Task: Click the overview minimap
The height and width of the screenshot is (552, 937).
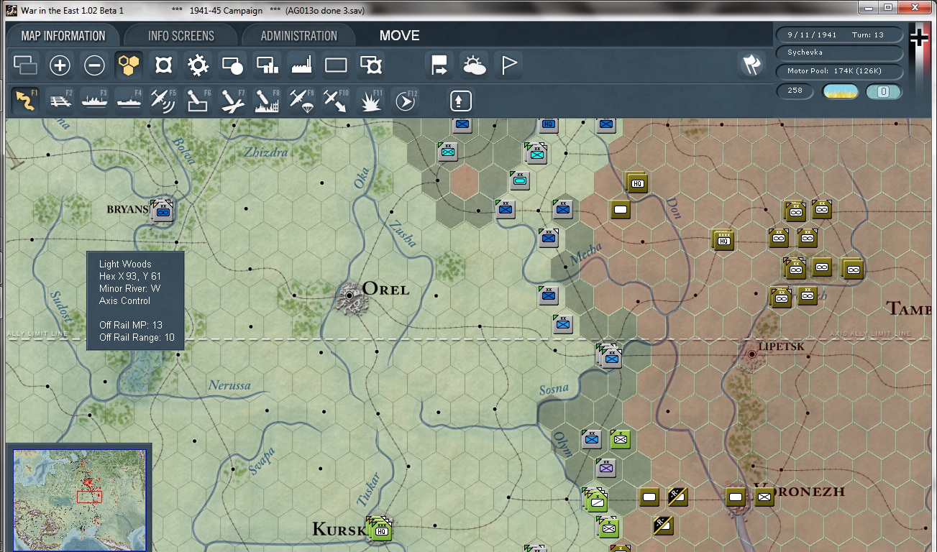Action: pyautogui.click(x=79, y=500)
